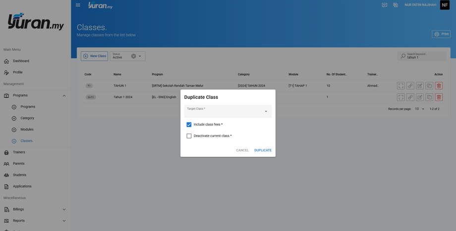Screen dimensions: 456x231
Task: Click the DUPLICATE button
Action: click(x=263, y=150)
